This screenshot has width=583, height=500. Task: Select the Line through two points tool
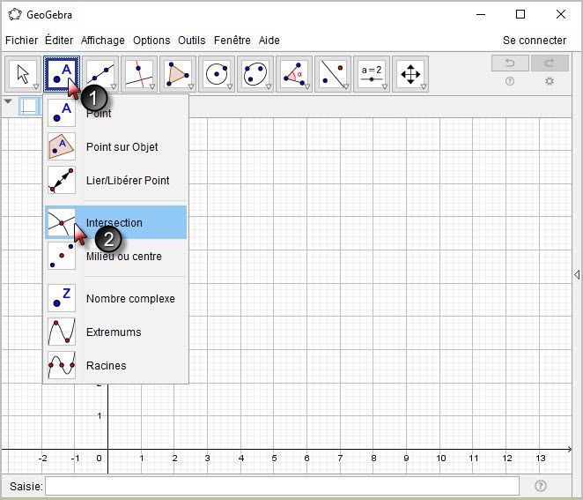coord(100,74)
